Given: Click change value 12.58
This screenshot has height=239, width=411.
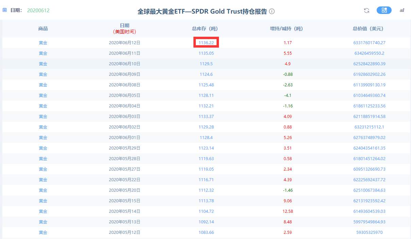Looking at the screenshot, I should click(x=288, y=211).
